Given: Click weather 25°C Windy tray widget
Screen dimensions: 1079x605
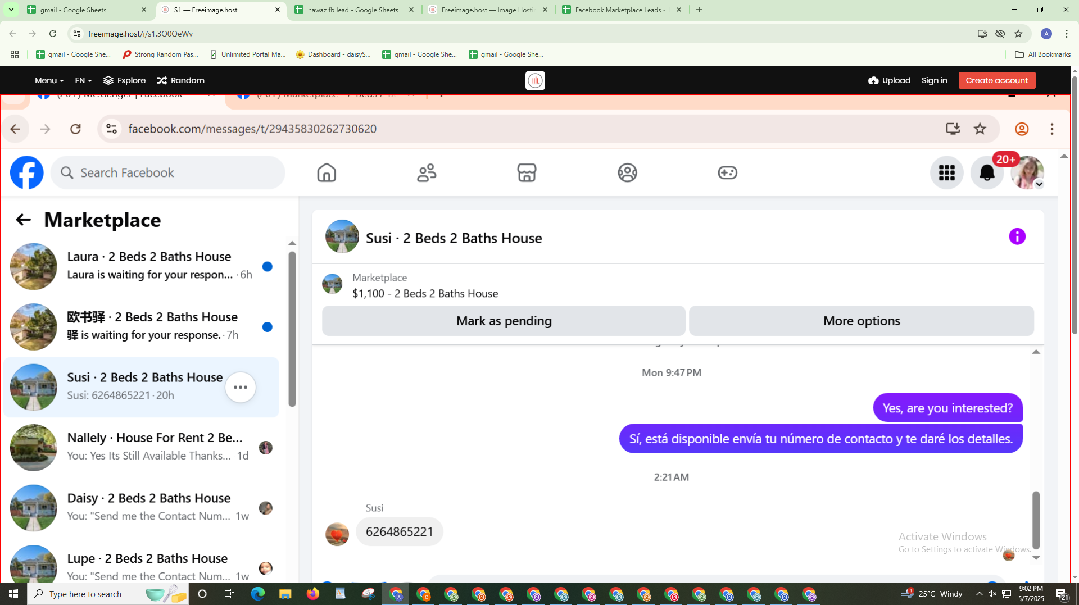Looking at the screenshot, I should click(x=933, y=594).
